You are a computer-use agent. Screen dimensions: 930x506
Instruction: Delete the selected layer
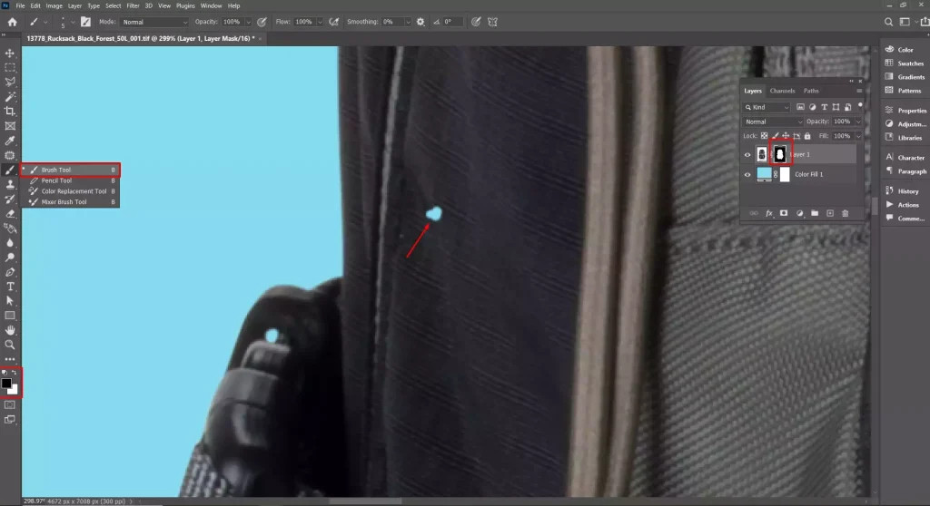[x=846, y=213]
